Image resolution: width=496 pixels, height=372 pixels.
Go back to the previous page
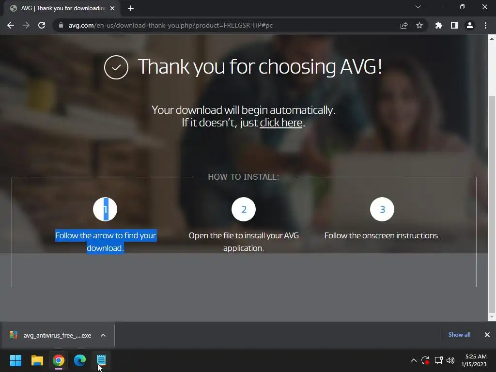pyautogui.click(x=11, y=25)
